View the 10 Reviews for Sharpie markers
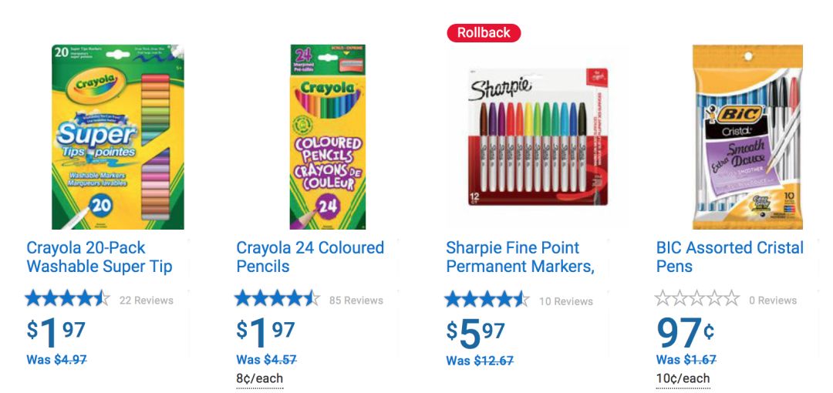The width and height of the screenshot is (833, 393). pos(566,301)
